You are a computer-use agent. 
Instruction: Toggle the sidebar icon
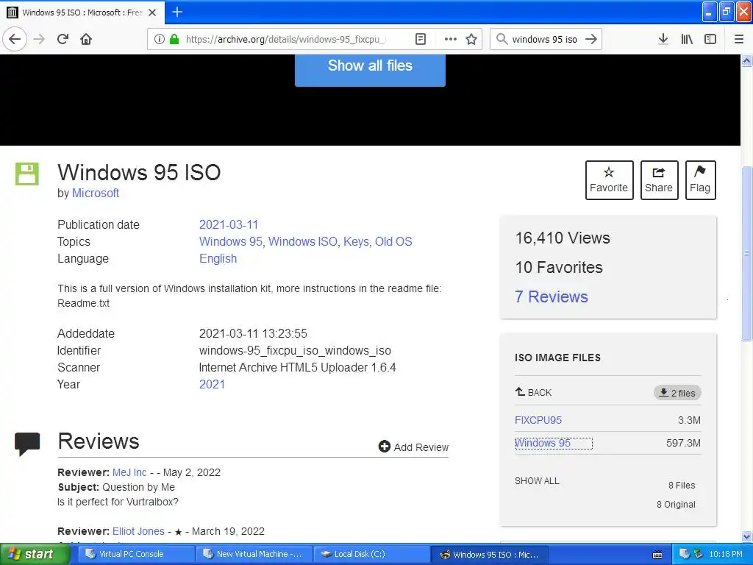point(710,39)
